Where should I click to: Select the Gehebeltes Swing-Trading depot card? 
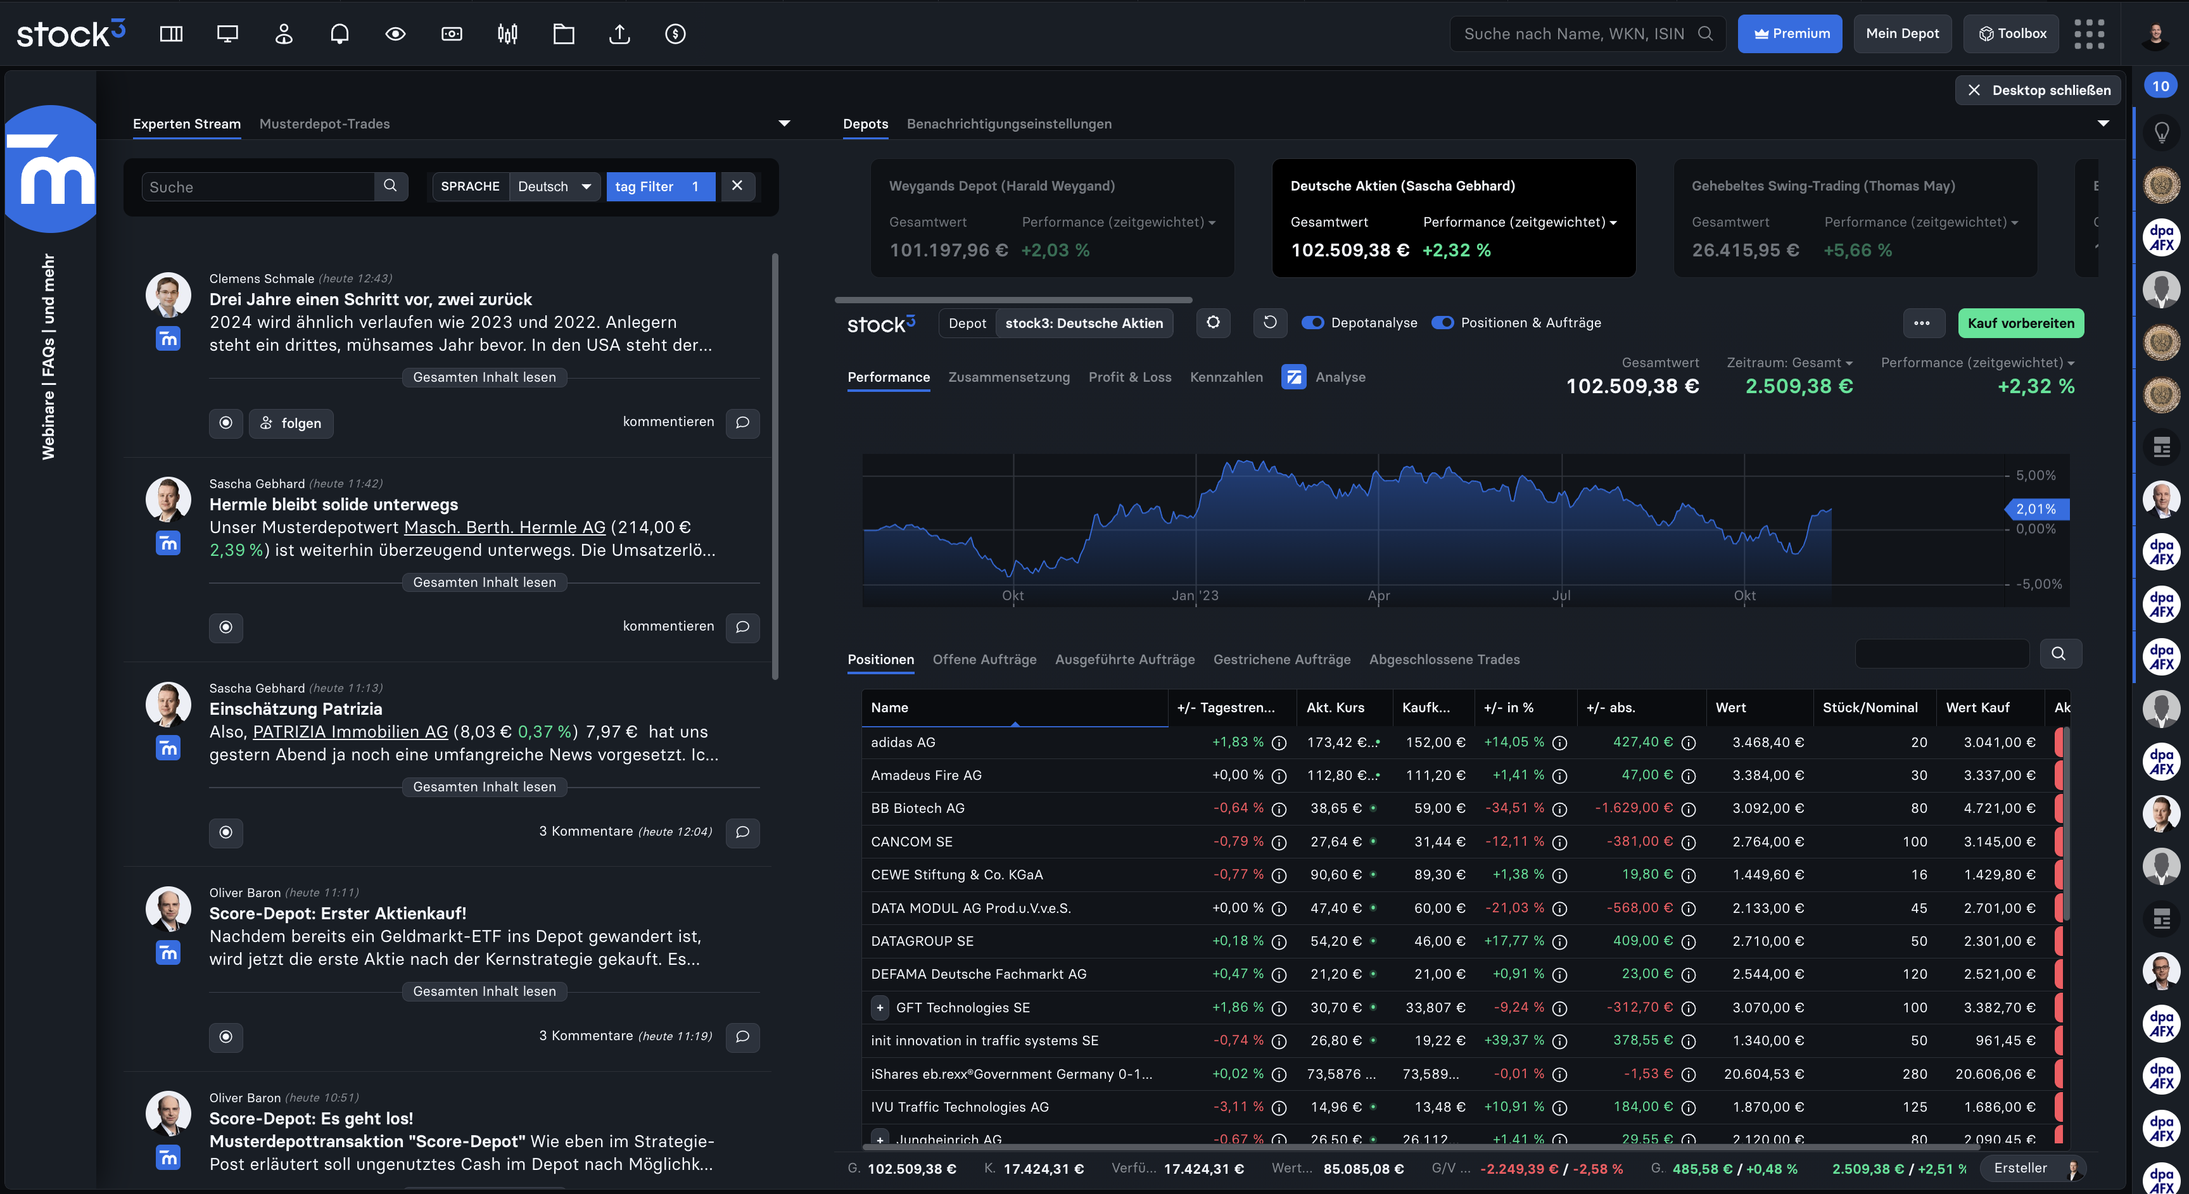[x=1855, y=217]
